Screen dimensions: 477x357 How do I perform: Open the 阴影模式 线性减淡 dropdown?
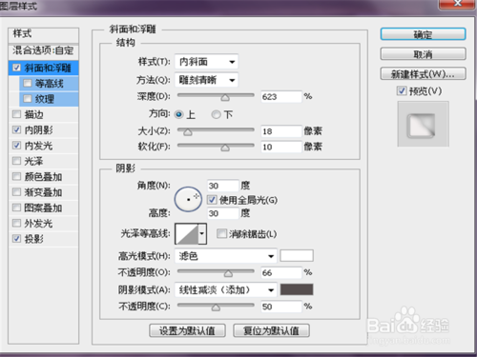tap(225, 289)
